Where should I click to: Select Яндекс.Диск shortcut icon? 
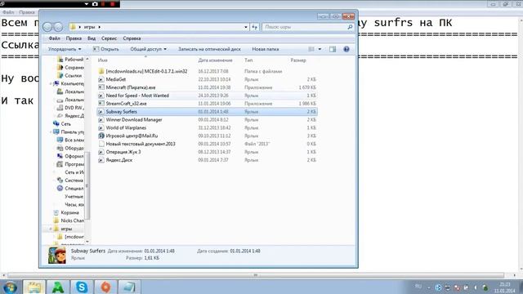(101, 160)
